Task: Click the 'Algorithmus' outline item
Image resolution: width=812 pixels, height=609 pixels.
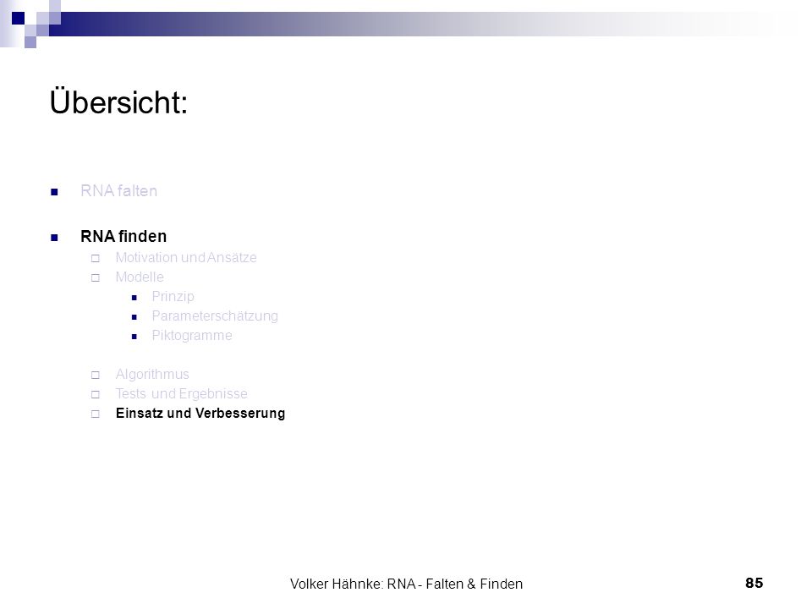Action: 152,375
